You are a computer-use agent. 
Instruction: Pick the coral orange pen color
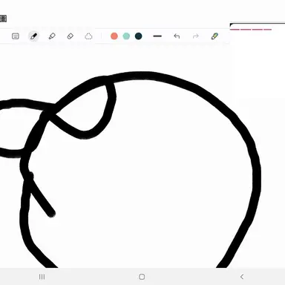114,36
